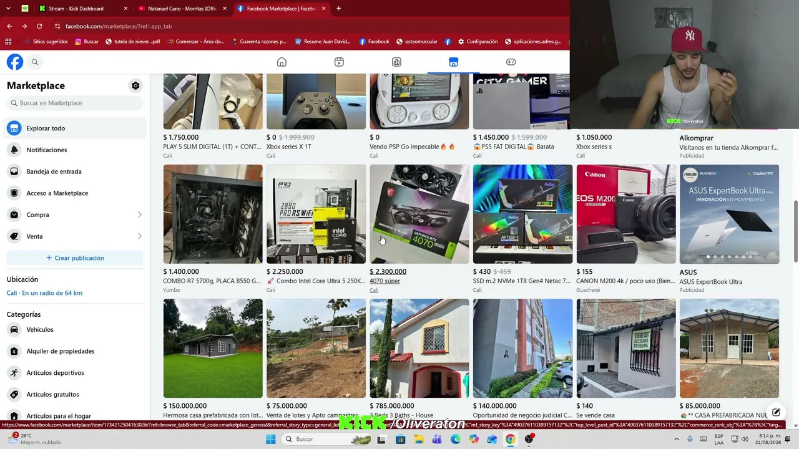
Task: Open the CANON M200 4k camera photo
Action: 626,214
